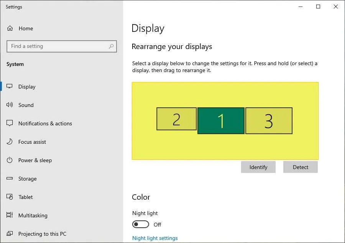Click in the Find a setting box
Screen dimensions: 345x243
(62, 46)
